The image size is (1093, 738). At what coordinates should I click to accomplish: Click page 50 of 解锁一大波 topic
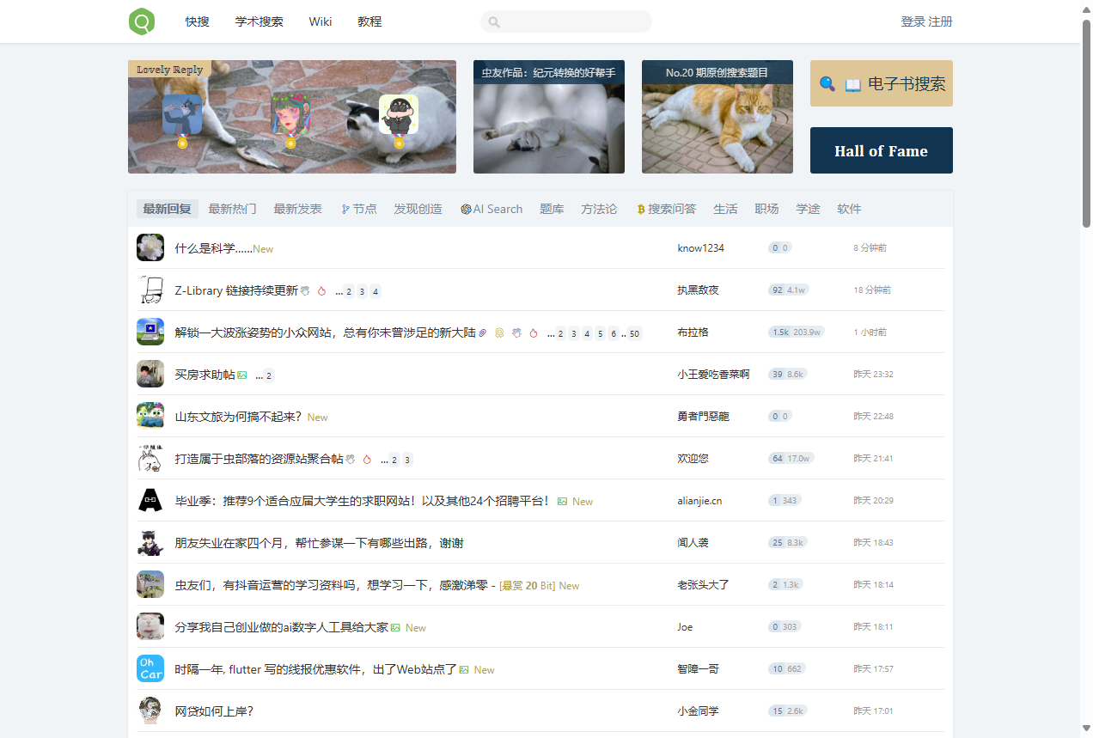[x=633, y=333]
